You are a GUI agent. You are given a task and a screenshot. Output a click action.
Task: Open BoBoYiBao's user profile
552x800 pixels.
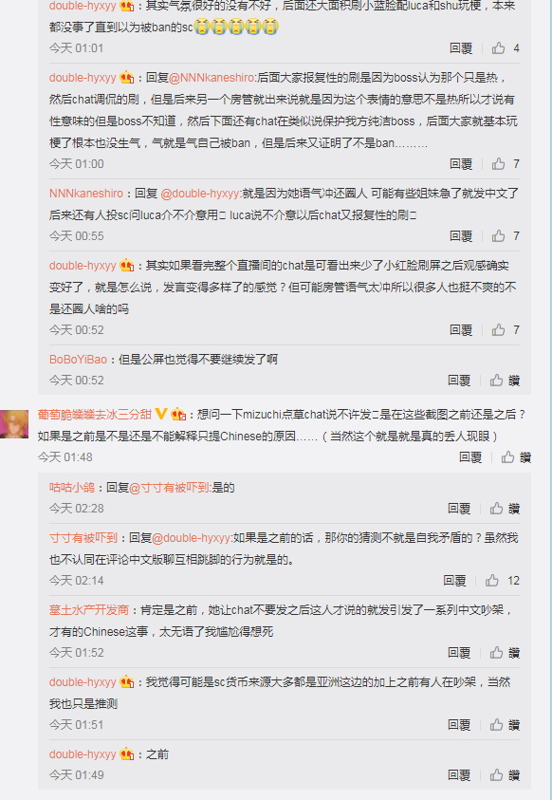[78, 359]
